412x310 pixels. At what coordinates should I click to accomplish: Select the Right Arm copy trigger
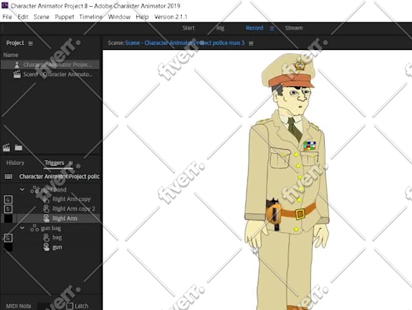coord(50,199)
